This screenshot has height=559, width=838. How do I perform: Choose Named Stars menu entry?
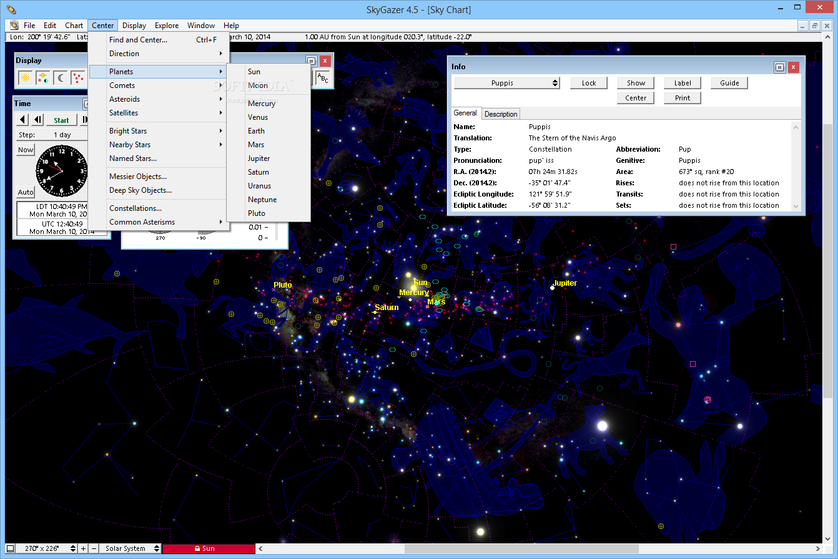click(157, 158)
